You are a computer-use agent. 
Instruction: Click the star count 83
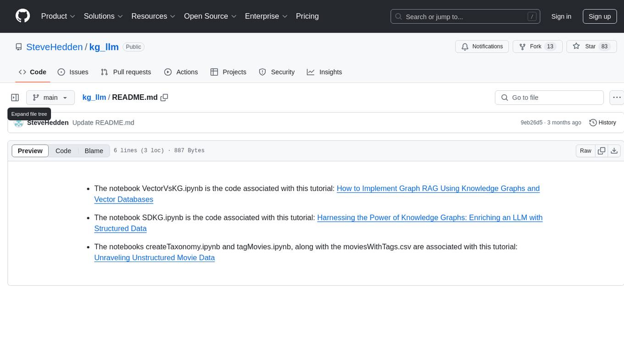coord(604,47)
